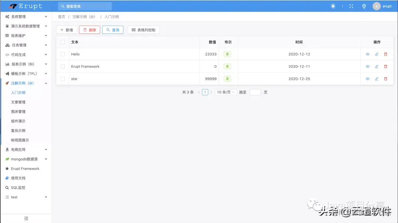This screenshot has width=398, height=223.
Task: Collapse the sidebar with bottom fold icon
Action: tap(26, 219)
